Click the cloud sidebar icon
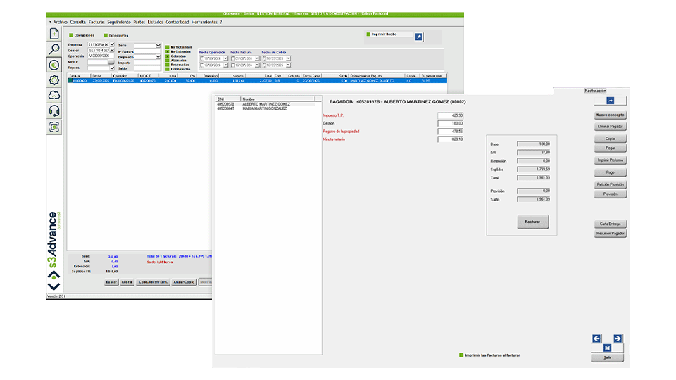Screen dimensions: 676x380 click(x=54, y=96)
